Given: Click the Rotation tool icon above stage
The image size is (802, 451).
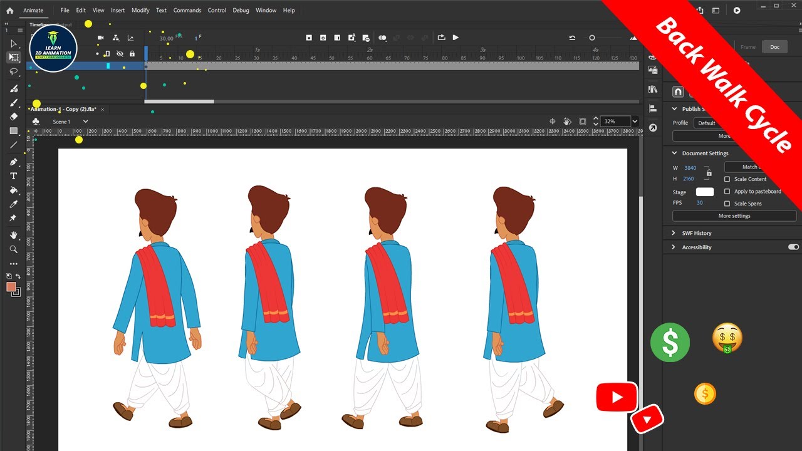Looking at the screenshot, I should (567, 122).
